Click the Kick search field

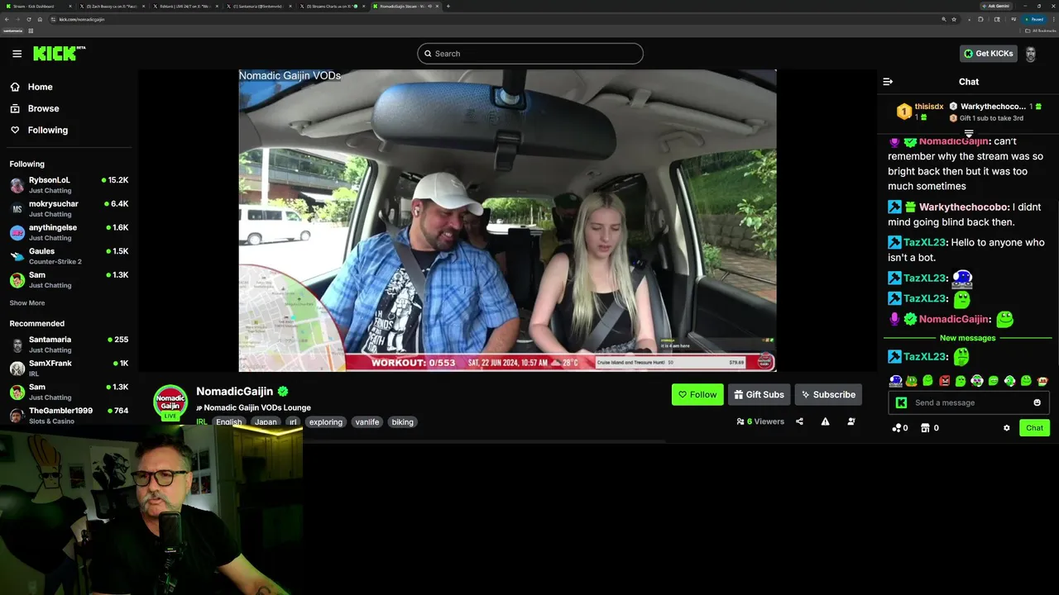pyautogui.click(x=530, y=54)
